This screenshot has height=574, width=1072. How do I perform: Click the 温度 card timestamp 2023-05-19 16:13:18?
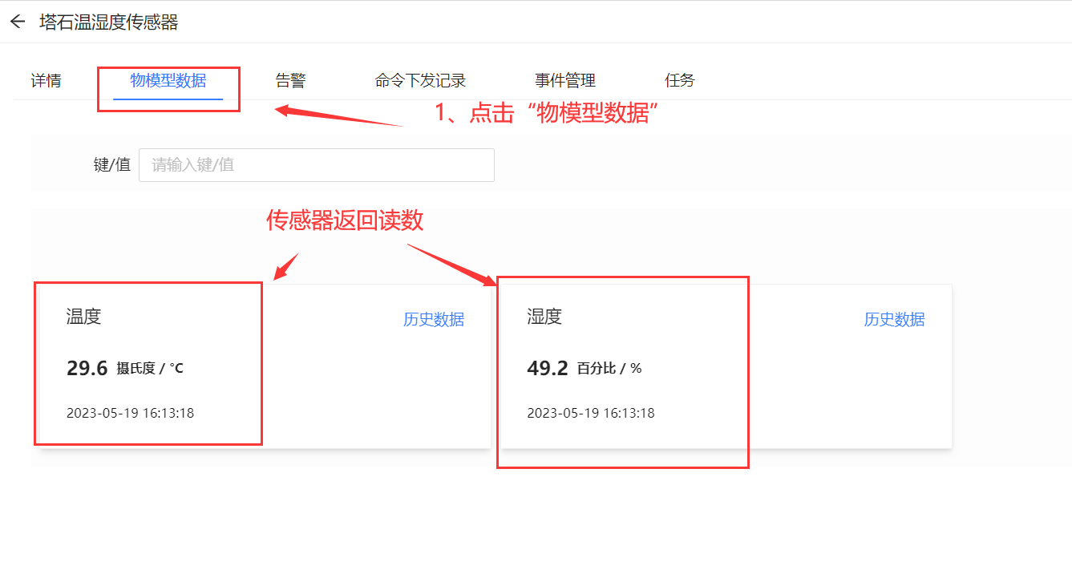pos(130,414)
